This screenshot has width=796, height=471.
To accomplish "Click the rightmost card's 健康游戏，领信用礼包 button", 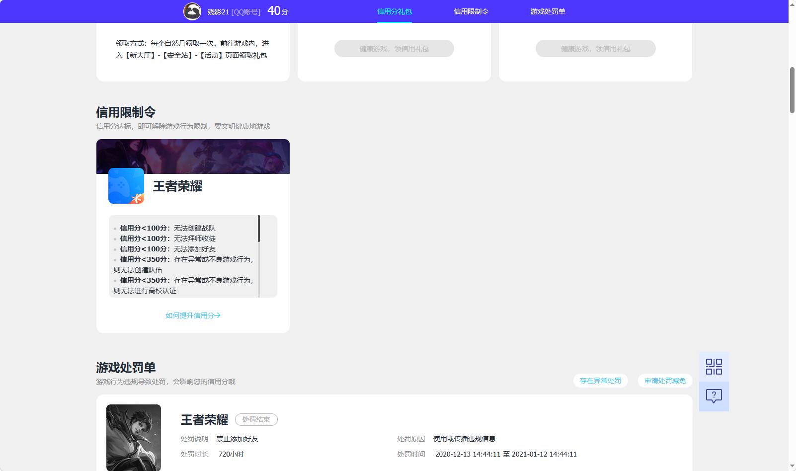I will click(596, 49).
